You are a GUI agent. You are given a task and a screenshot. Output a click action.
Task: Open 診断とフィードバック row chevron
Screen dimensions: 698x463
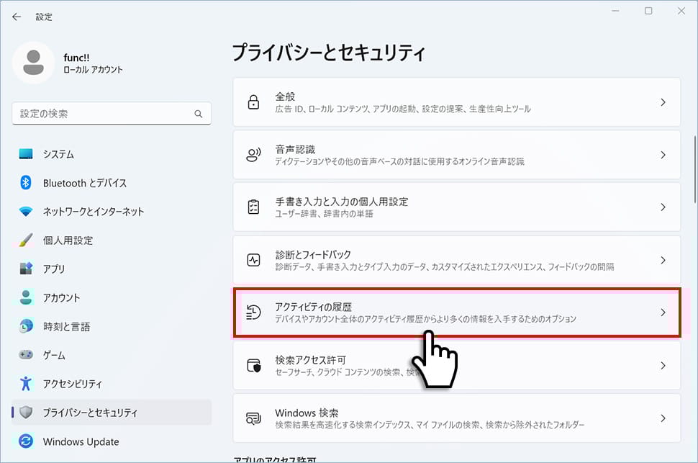pyautogui.click(x=663, y=260)
